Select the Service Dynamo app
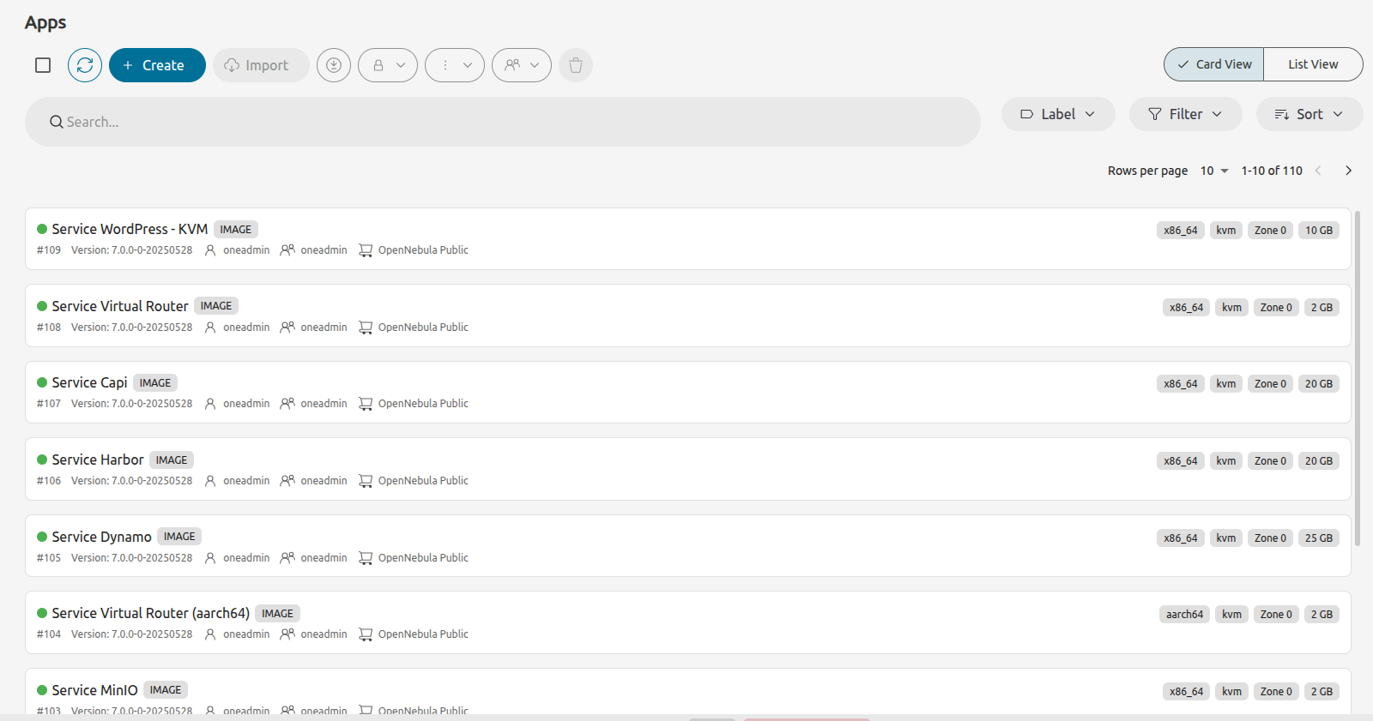 (x=688, y=546)
